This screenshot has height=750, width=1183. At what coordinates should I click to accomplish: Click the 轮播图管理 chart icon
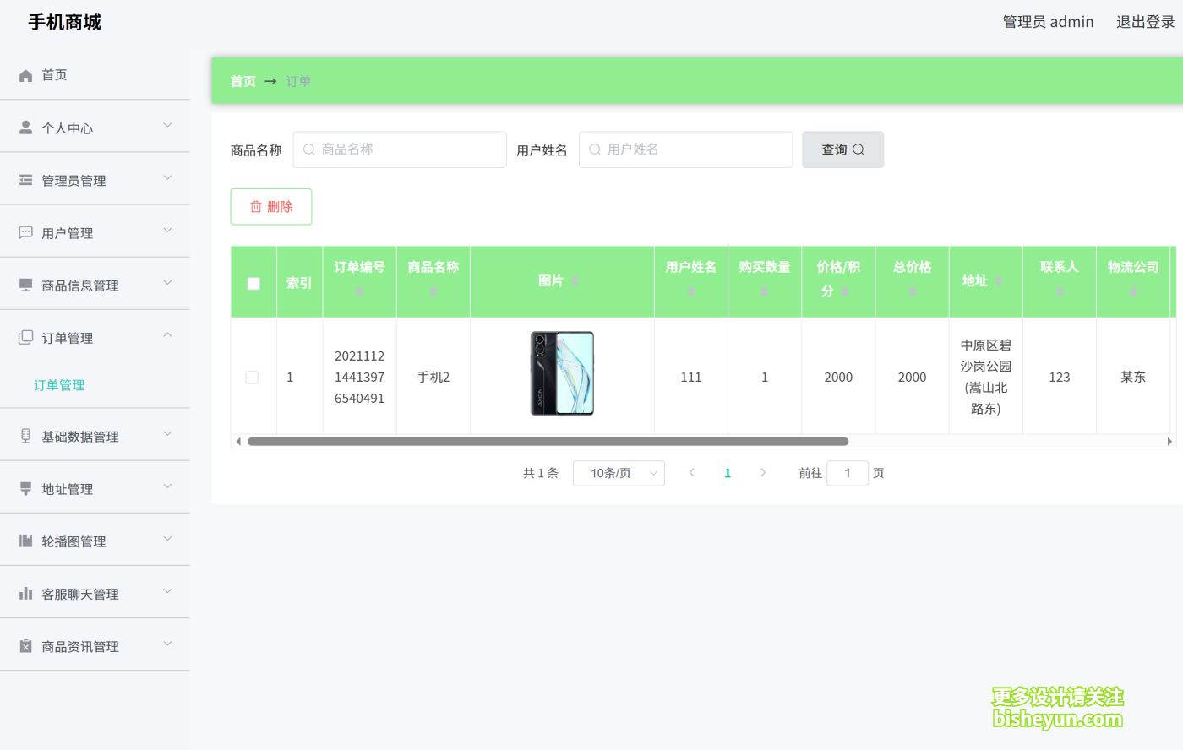pyautogui.click(x=25, y=540)
